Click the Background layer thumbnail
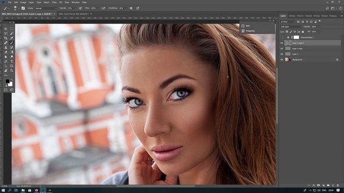This screenshot has height=193, width=344. pos(288,60)
